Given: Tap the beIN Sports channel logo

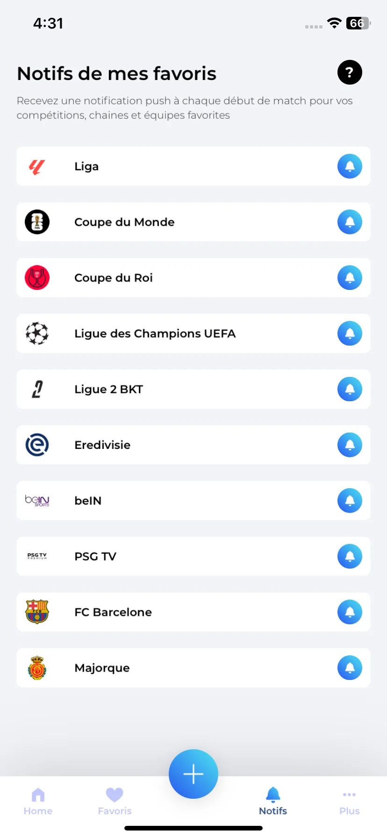Looking at the screenshot, I should tap(37, 501).
